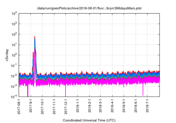Click the 2018-3-1 date label
The height and width of the screenshot is (123, 176).
[x=100, y=106]
